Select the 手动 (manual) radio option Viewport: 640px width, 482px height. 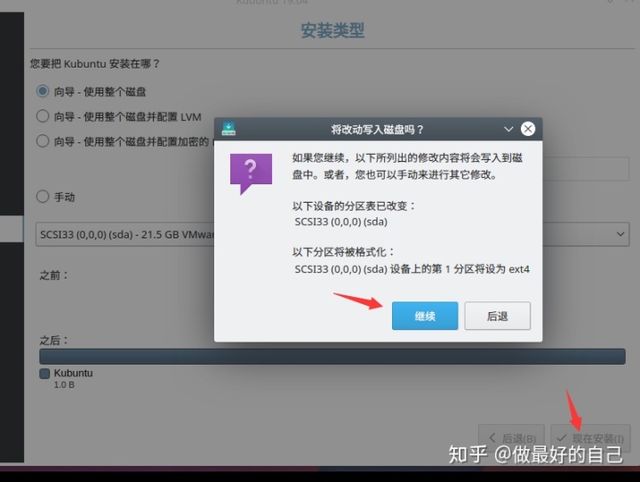coord(43,197)
